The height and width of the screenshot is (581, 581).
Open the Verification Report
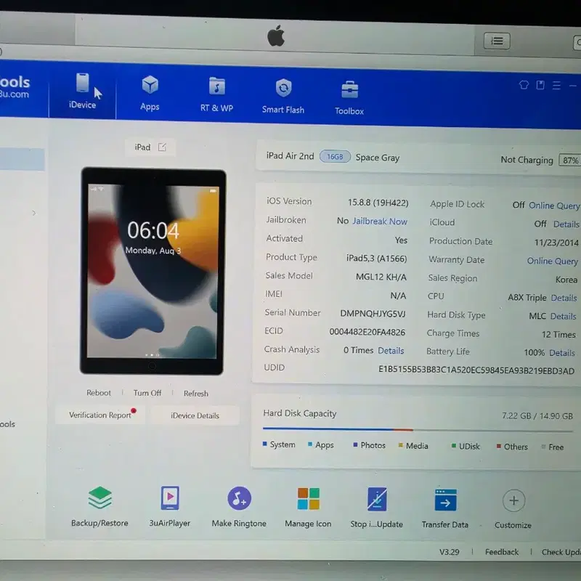[x=100, y=415]
